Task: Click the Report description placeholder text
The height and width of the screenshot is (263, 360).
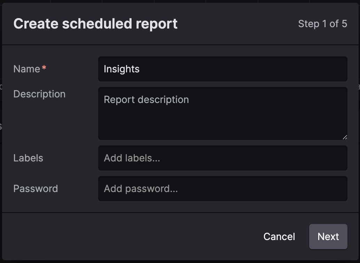Action: click(x=146, y=99)
